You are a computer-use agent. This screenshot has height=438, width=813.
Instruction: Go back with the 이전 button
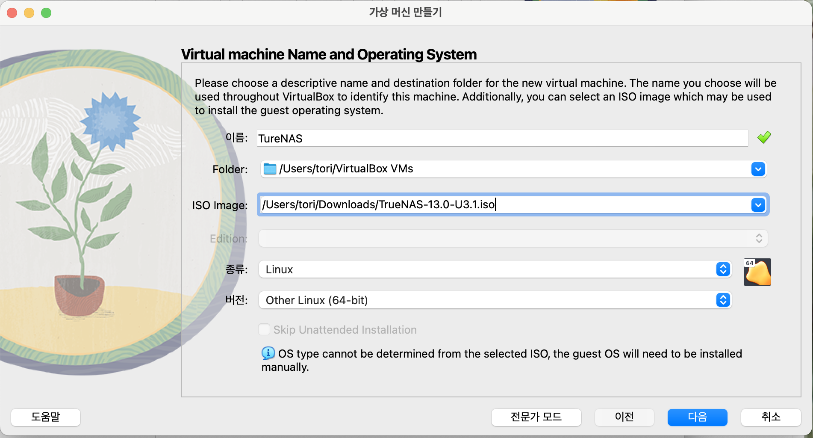[x=624, y=417]
